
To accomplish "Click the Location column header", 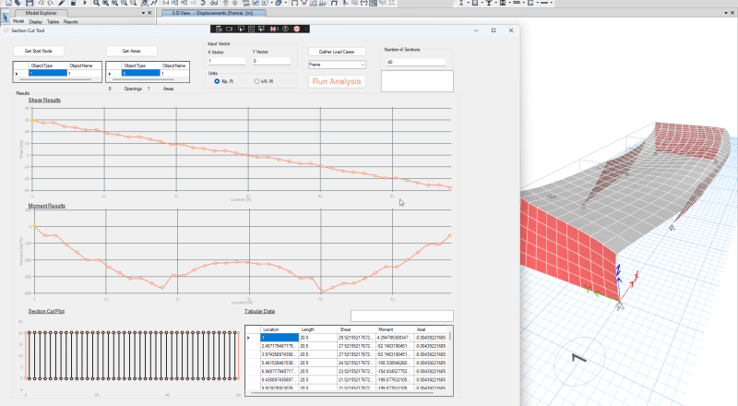I will [280, 329].
